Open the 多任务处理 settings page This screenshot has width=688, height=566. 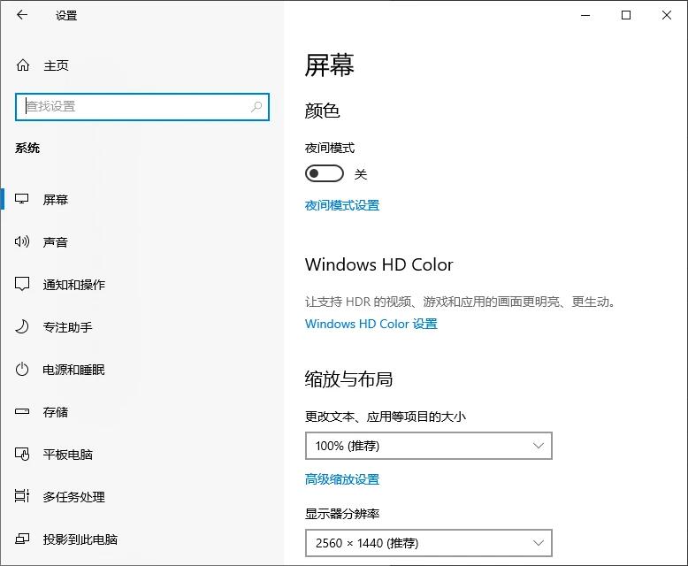click(x=74, y=497)
